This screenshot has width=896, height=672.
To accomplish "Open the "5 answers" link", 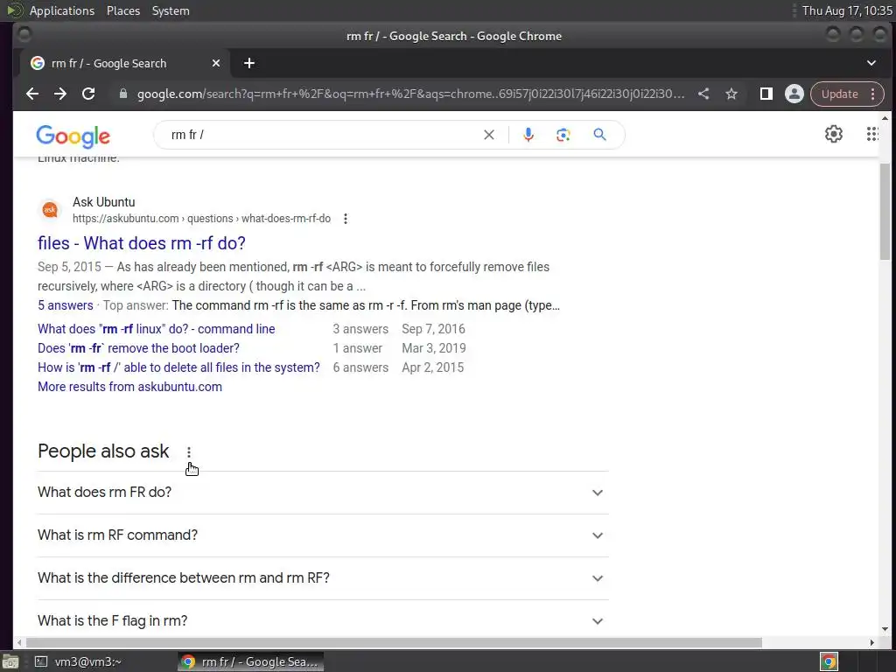I will 65,305.
